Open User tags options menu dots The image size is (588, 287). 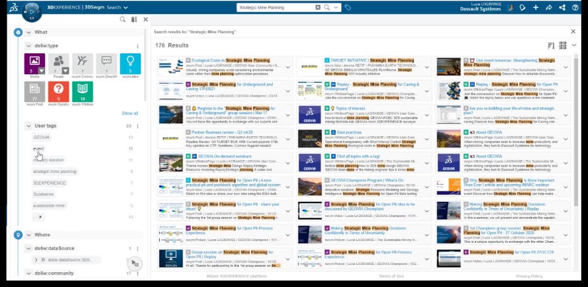pos(137,126)
